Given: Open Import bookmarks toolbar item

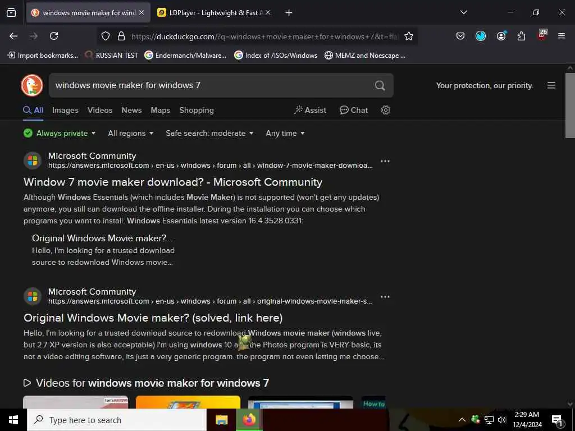Looking at the screenshot, I should pos(43,56).
